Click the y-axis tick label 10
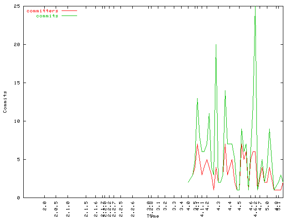 point(16,121)
